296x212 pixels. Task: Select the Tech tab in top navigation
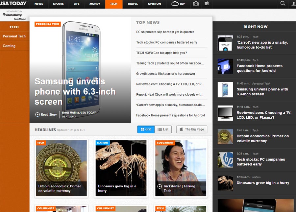pos(114,4)
